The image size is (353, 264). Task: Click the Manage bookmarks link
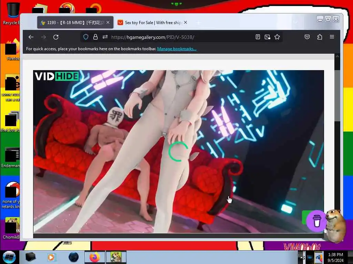pyautogui.click(x=177, y=49)
